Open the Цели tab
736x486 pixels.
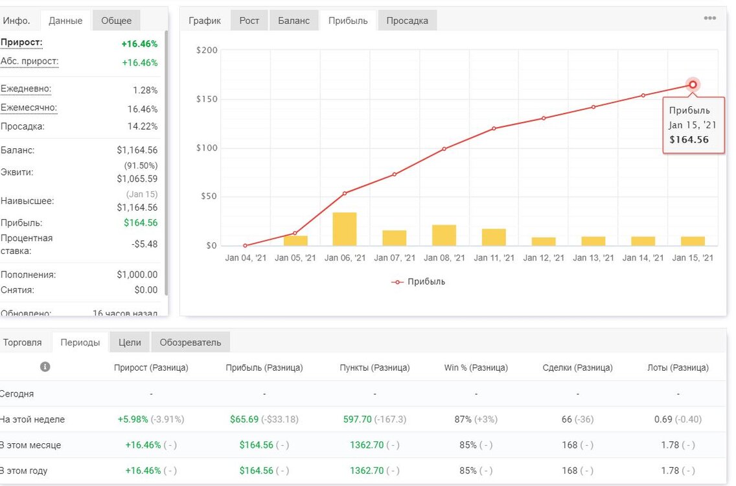[130, 342]
